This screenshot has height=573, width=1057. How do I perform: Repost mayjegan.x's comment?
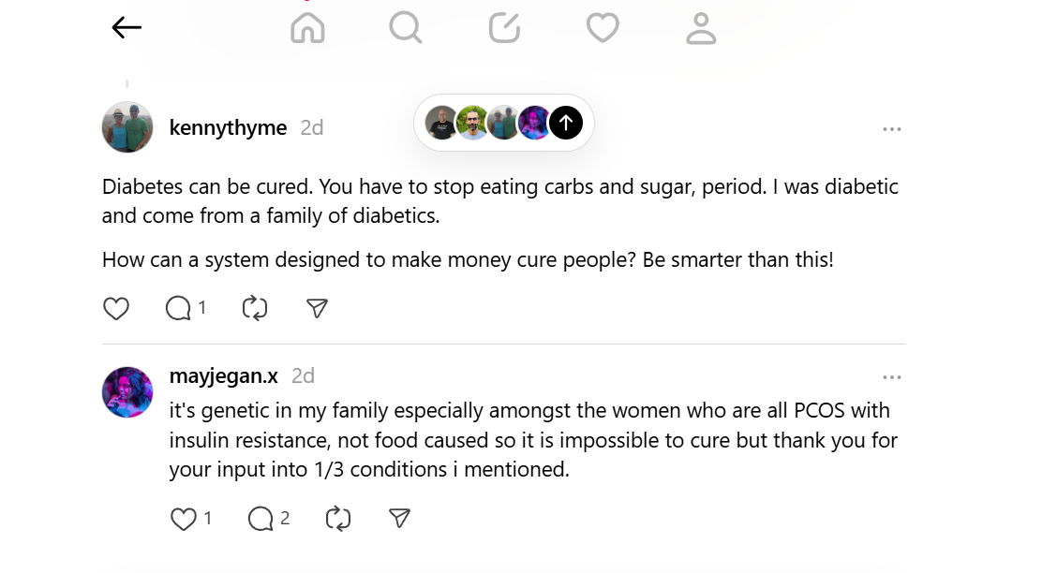coord(337,518)
